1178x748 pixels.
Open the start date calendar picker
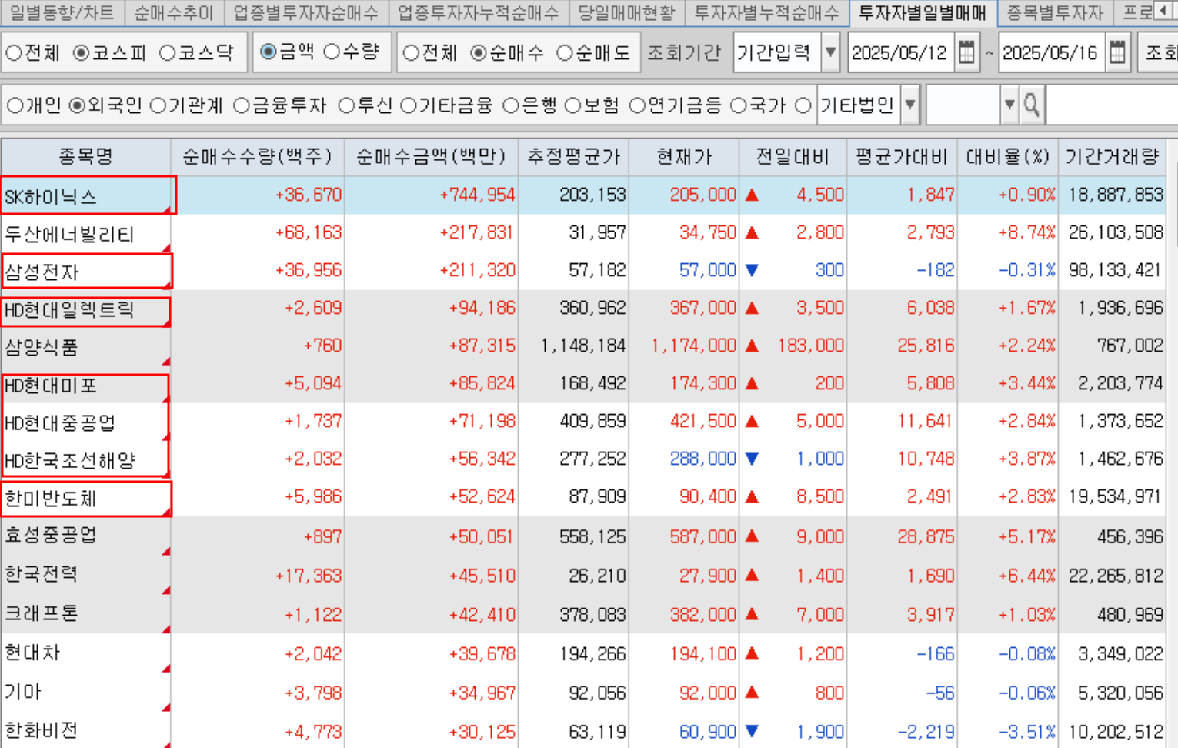(x=966, y=52)
